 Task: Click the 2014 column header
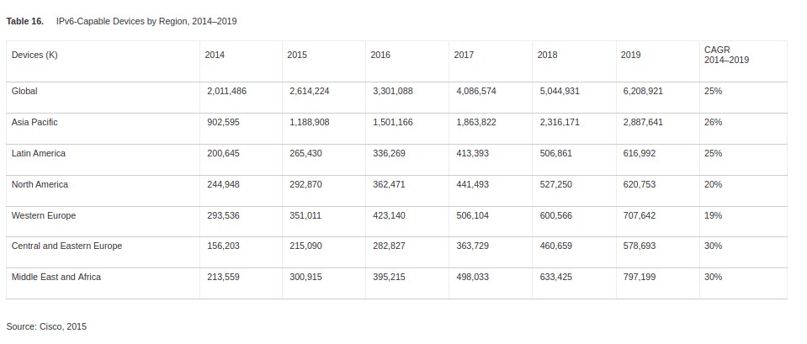[x=215, y=55]
